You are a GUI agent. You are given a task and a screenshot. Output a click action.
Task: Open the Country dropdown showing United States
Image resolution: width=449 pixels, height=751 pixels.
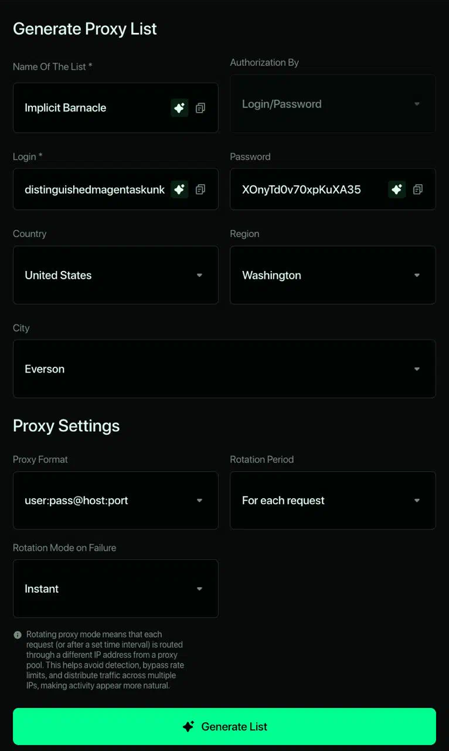pos(115,275)
